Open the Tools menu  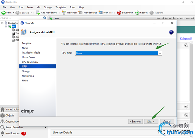(73, 7)
